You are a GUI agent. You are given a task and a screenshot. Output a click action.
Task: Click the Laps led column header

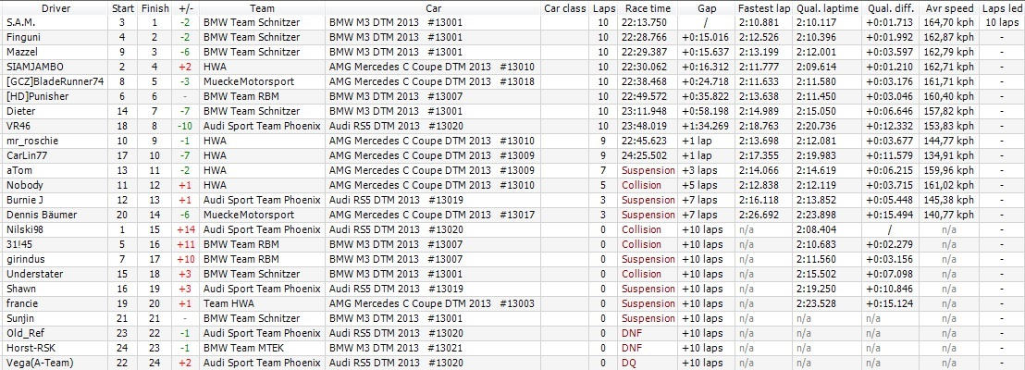[1002, 7]
